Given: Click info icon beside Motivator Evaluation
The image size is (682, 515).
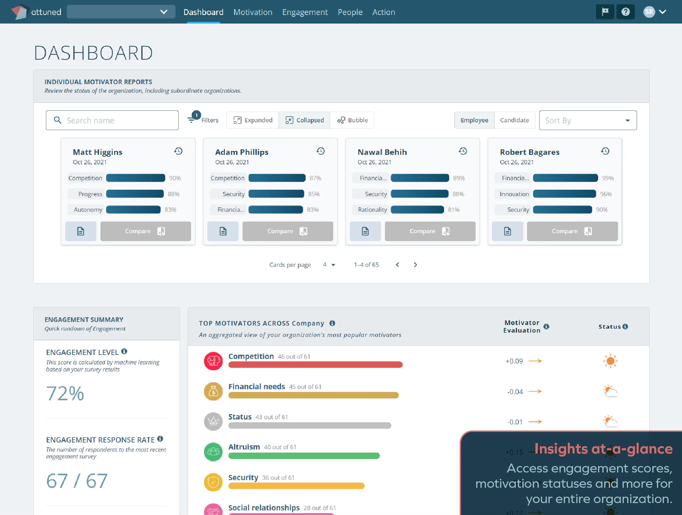Looking at the screenshot, I should 546,327.
